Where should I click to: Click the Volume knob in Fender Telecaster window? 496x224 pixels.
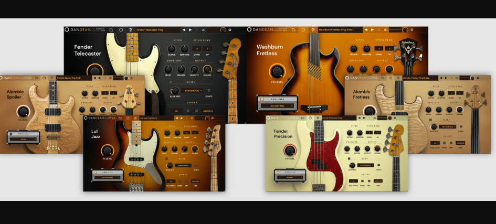(207, 69)
